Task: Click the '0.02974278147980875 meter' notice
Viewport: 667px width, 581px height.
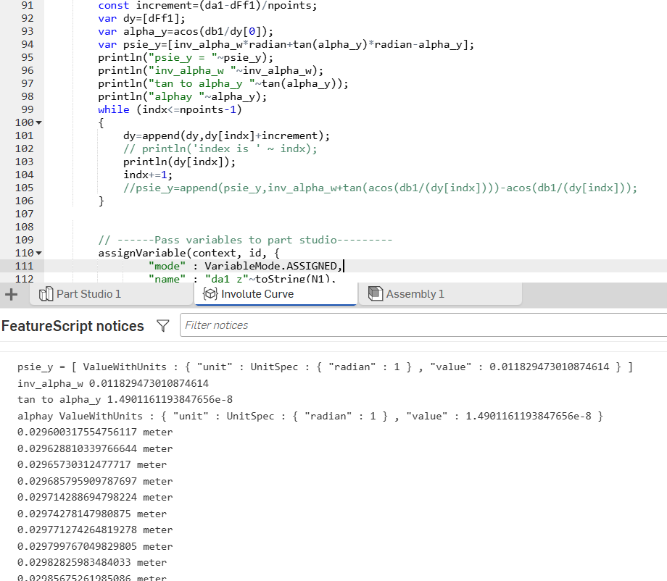Action: pos(92,514)
